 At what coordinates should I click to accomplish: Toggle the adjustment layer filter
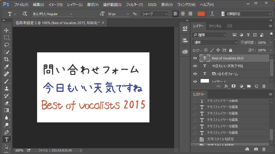[241, 35]
